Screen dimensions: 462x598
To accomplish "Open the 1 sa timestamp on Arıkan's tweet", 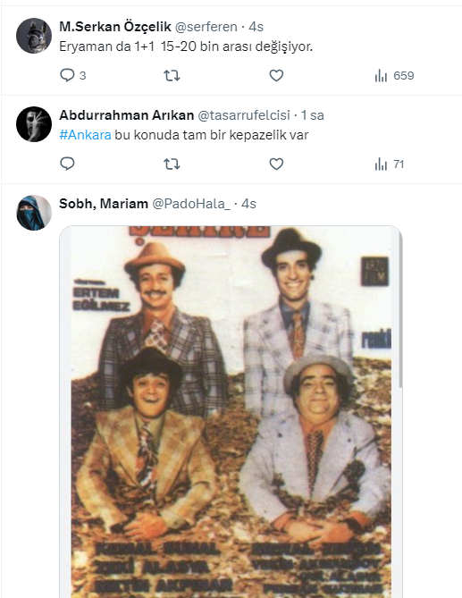I will coord(313,115).
